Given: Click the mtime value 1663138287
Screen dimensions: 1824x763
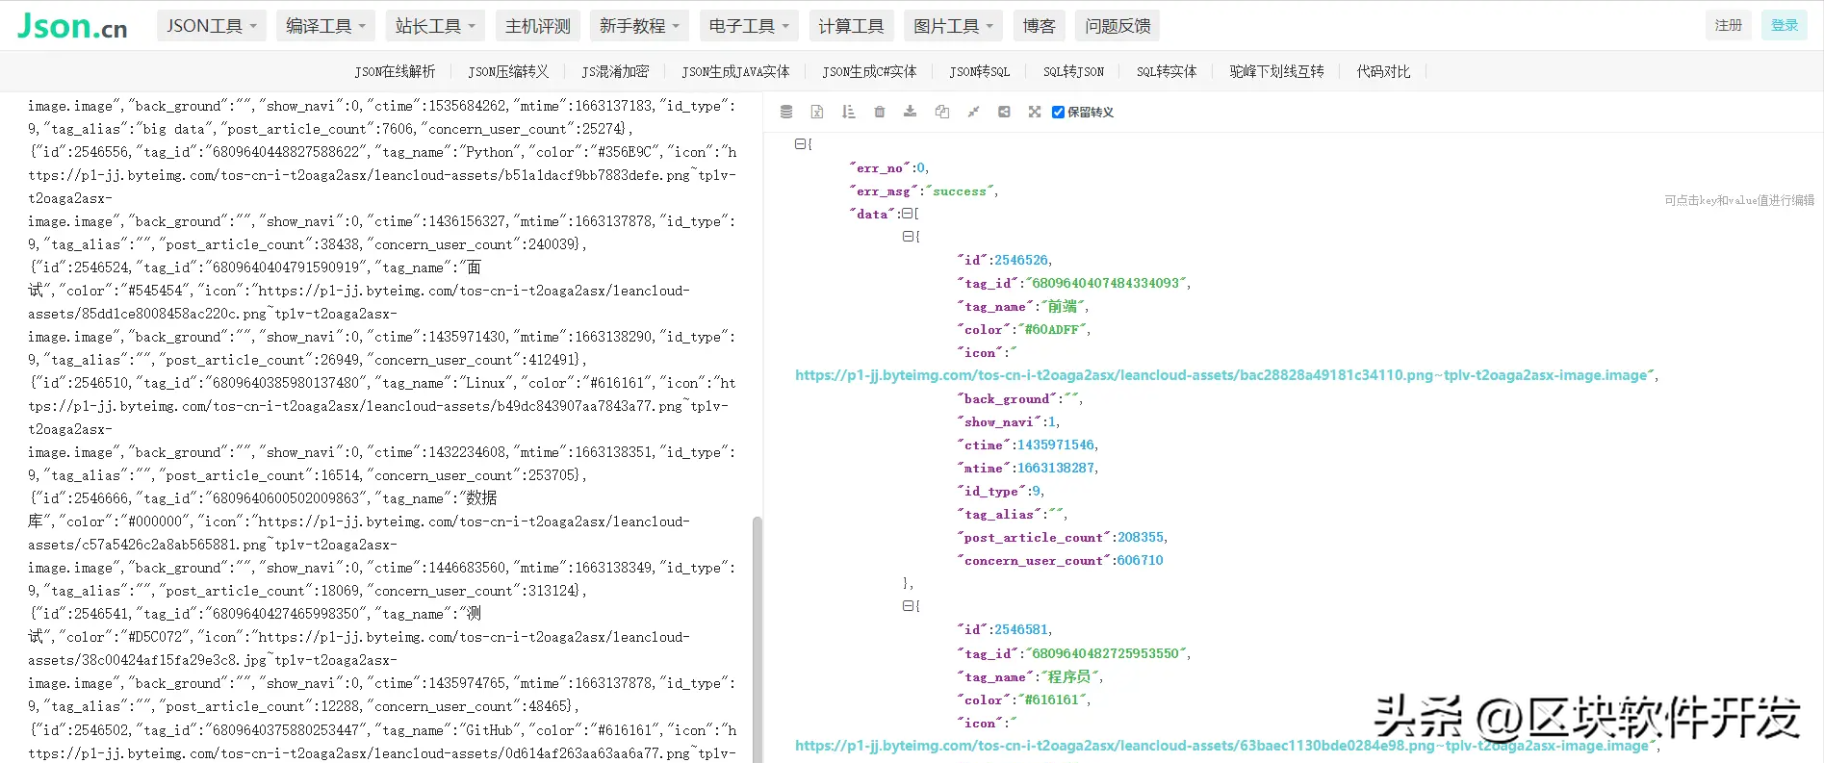Looking at the screenshot, I should coord(1056,468).
